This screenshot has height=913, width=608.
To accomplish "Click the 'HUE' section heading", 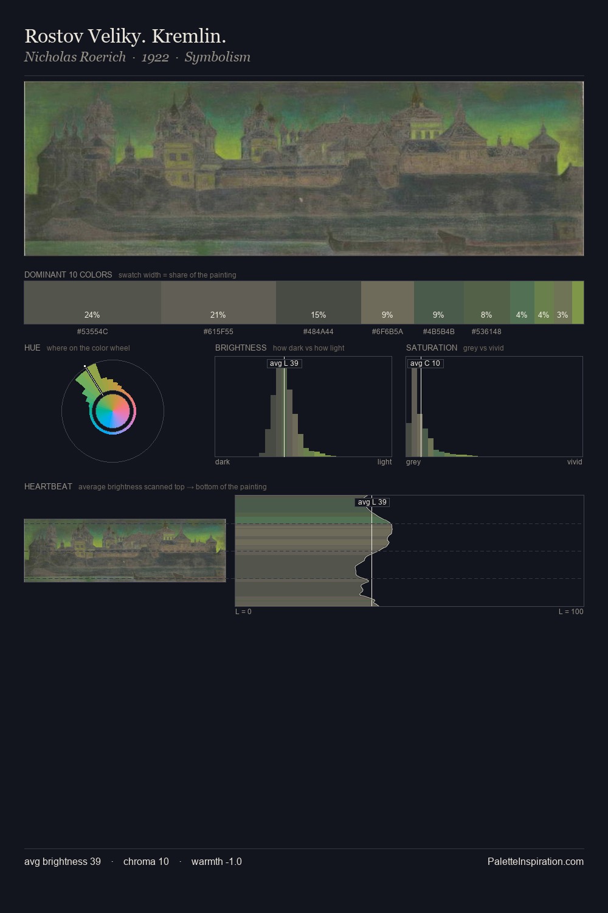I will coord(32,348).
